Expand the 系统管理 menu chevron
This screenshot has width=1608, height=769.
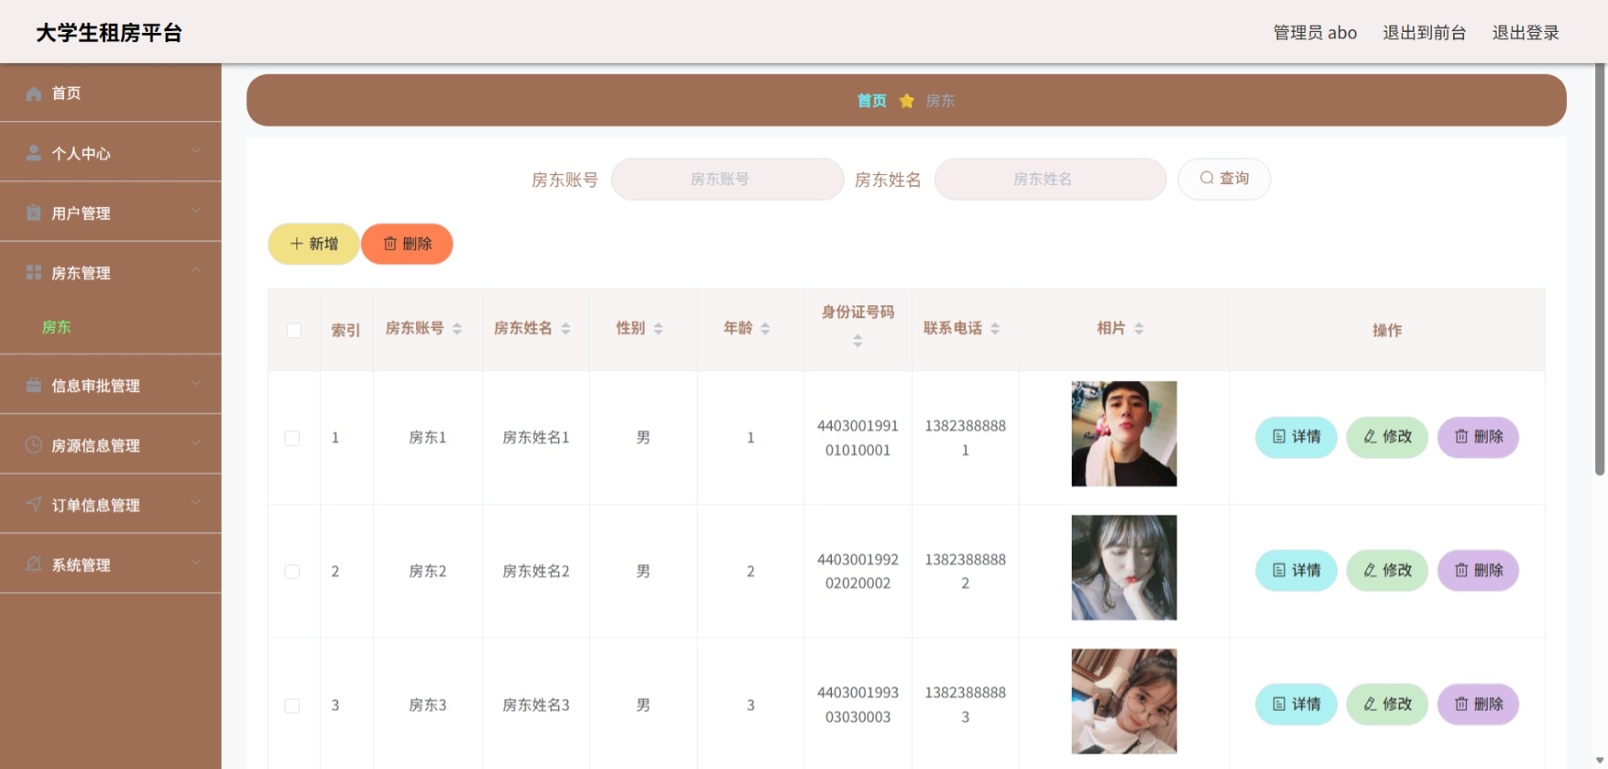[x=195, y=562]
